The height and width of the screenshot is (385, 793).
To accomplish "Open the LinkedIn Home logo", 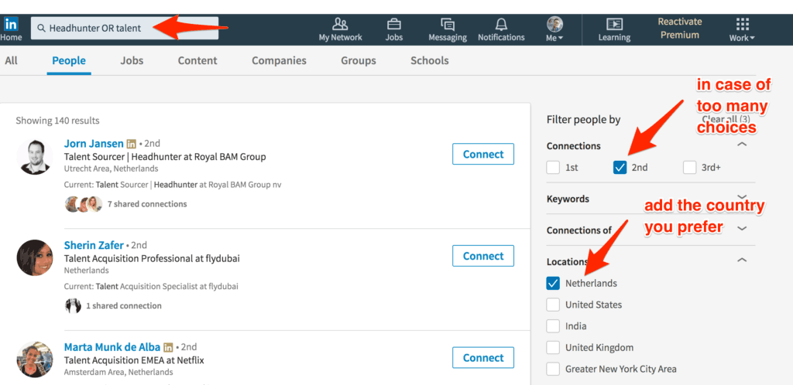I will (11, 24).
